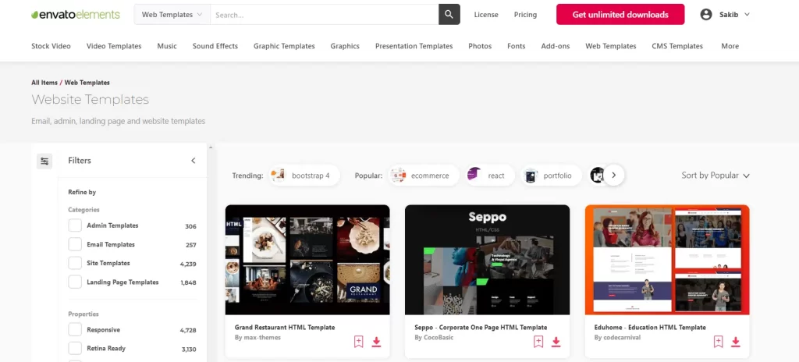Open Eduhome template preview thumbnail
The width and height of the screenshot is (799, 362).
click(667, 260)
